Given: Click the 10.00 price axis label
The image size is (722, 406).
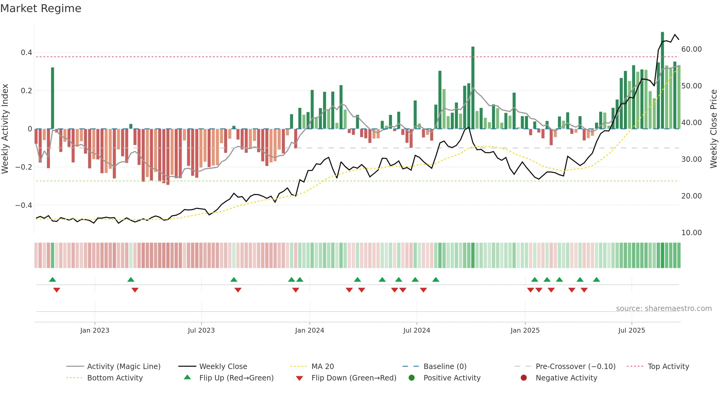Looking at the screenshot, I should pyautogui.click(x=691, y=232).
